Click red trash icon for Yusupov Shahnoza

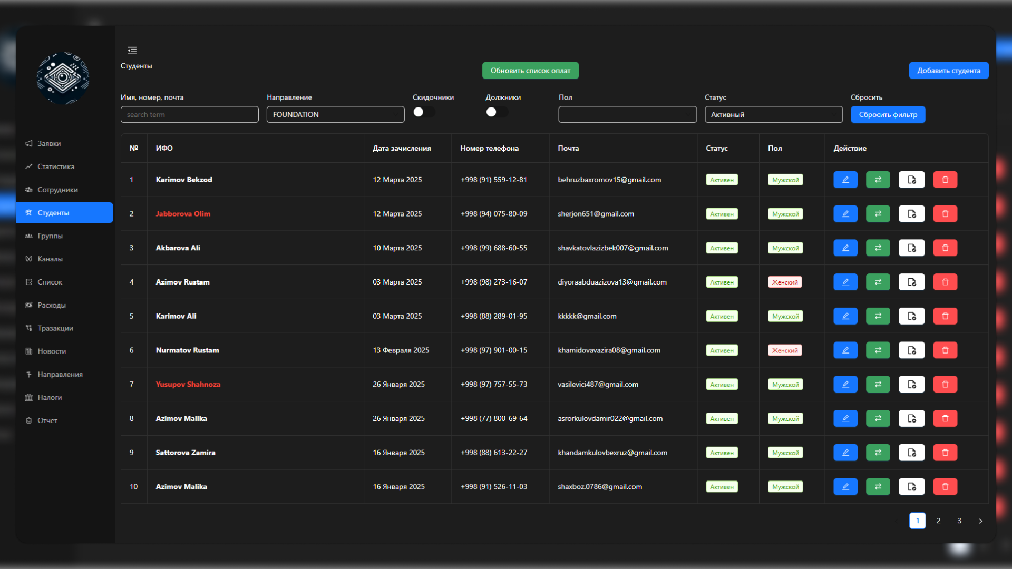tap(945, 385)
